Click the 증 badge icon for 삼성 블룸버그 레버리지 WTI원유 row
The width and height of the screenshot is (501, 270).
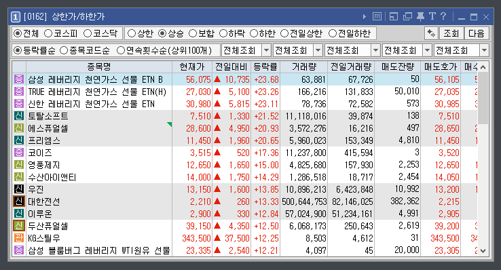pos(19,250)
